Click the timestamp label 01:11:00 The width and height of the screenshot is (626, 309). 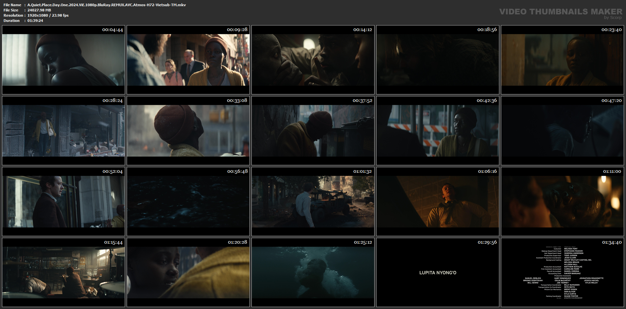click(x=612, y=171)
